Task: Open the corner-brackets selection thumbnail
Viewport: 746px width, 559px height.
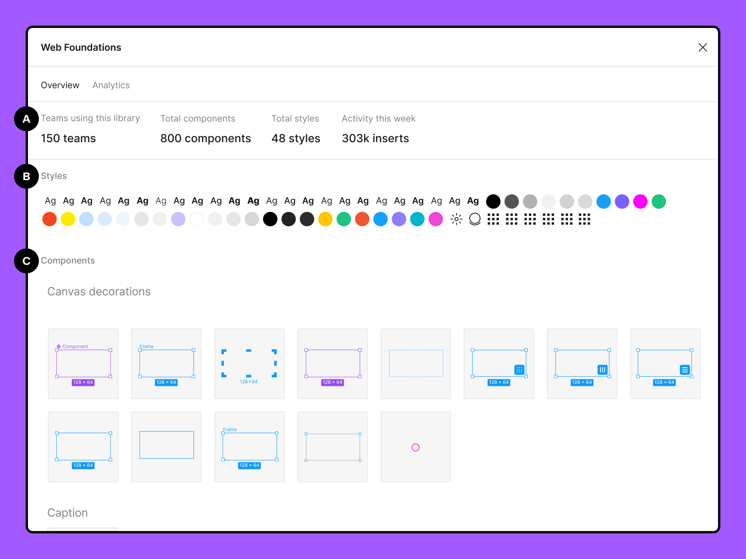Action: pos(249,364)
